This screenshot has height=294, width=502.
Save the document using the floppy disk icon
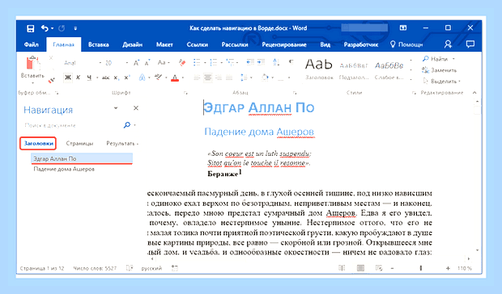tap(31, 28)
